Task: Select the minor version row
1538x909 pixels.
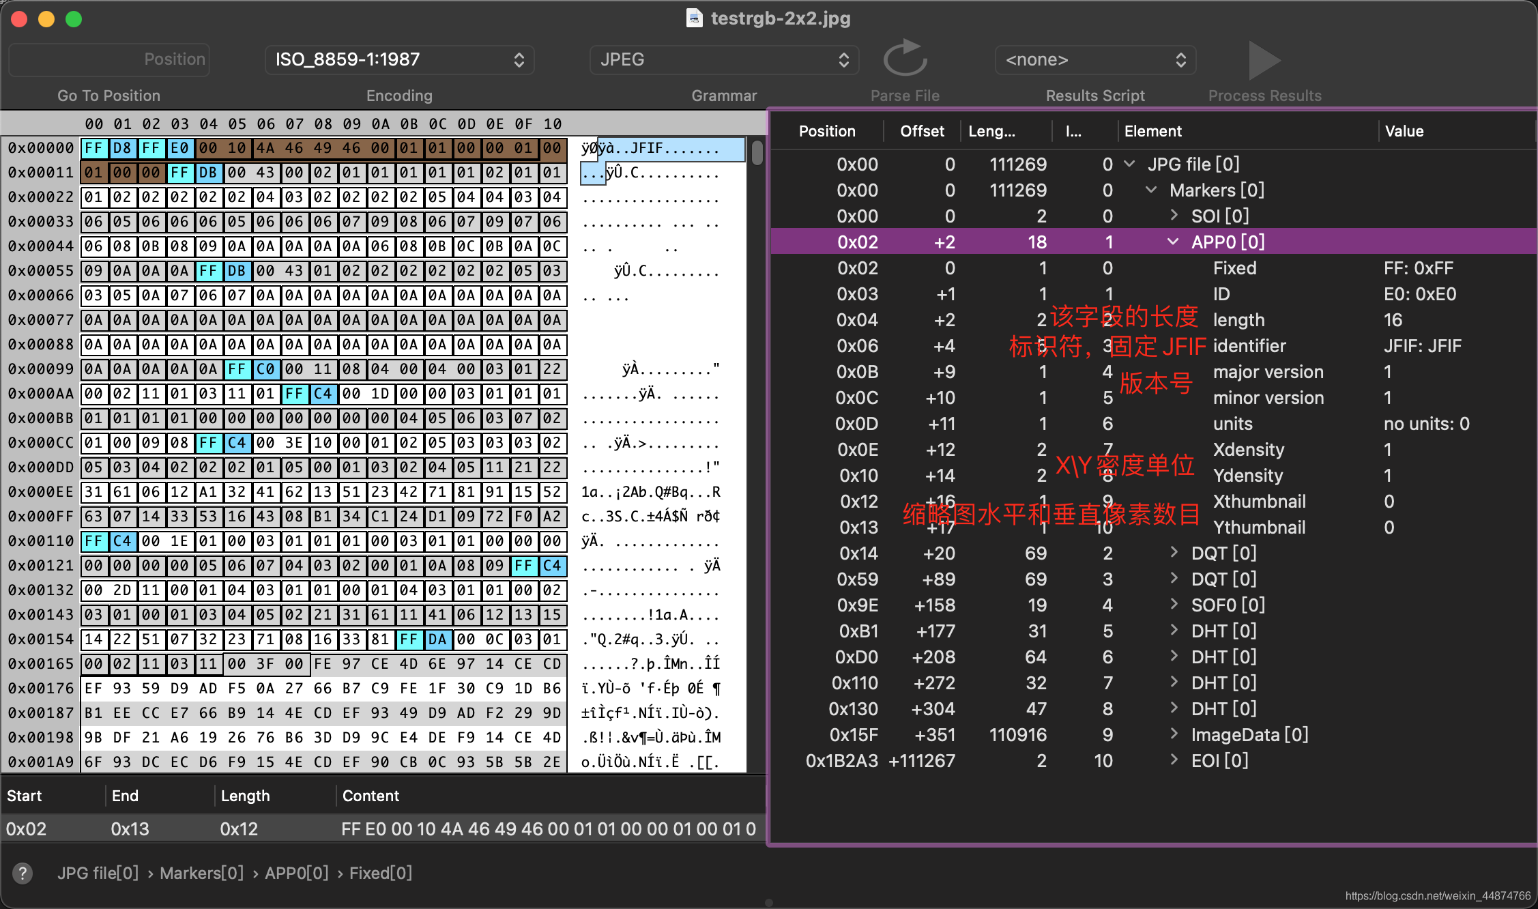Action: [x=1153, y=398]
